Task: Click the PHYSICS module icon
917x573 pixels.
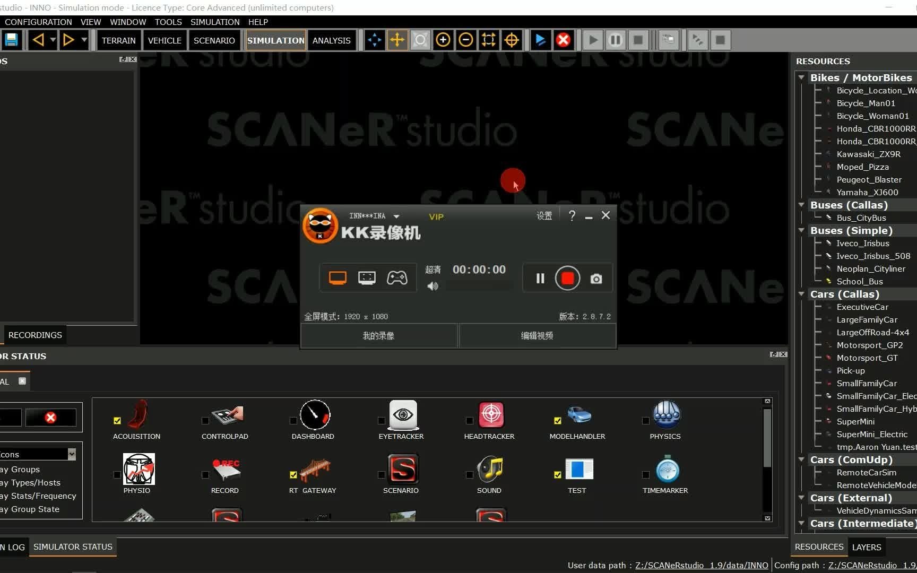Action: tap(667, 415)
